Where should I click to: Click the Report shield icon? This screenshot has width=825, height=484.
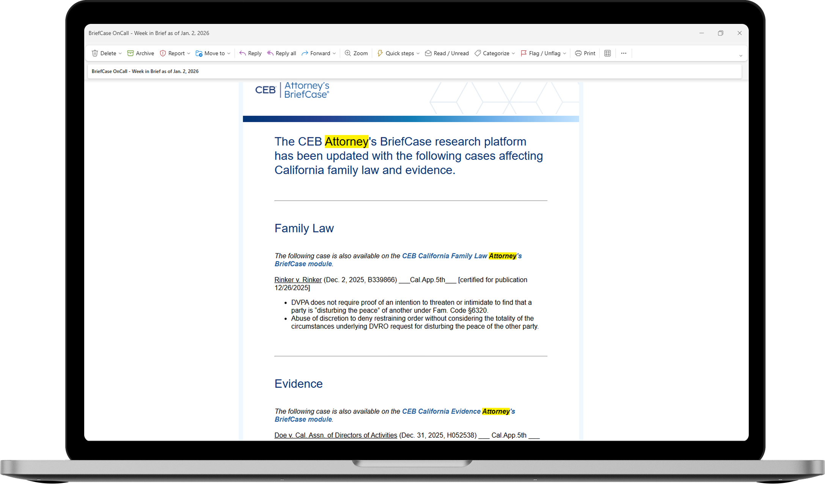pyautogui.click(x=163, y=53)
